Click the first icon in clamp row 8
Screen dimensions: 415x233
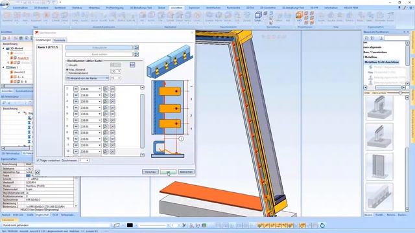[76, 127]
